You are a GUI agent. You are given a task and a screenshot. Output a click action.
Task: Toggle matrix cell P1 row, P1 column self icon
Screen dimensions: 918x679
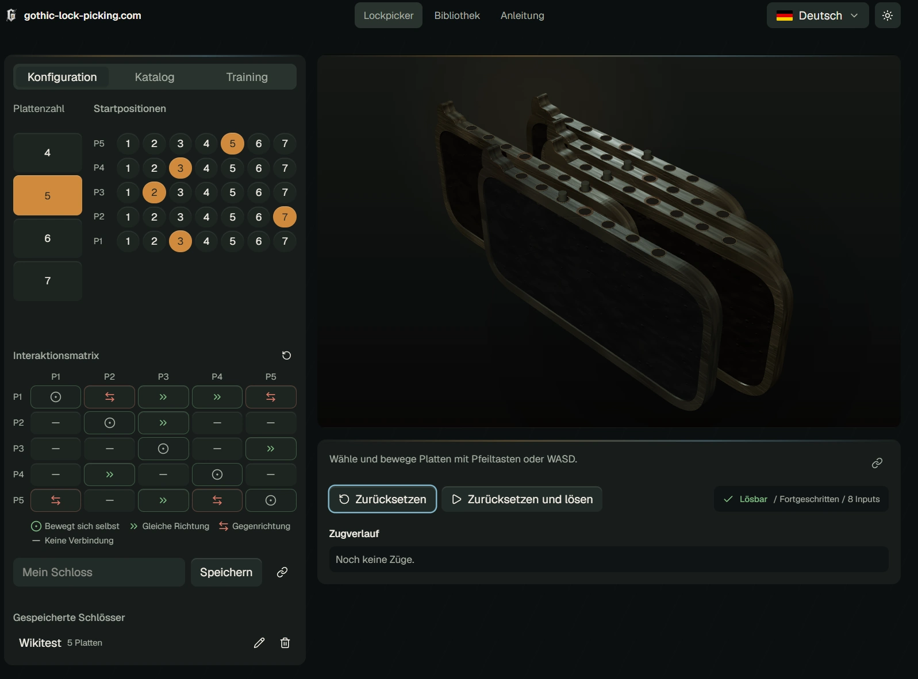click(x=56, y=397)
